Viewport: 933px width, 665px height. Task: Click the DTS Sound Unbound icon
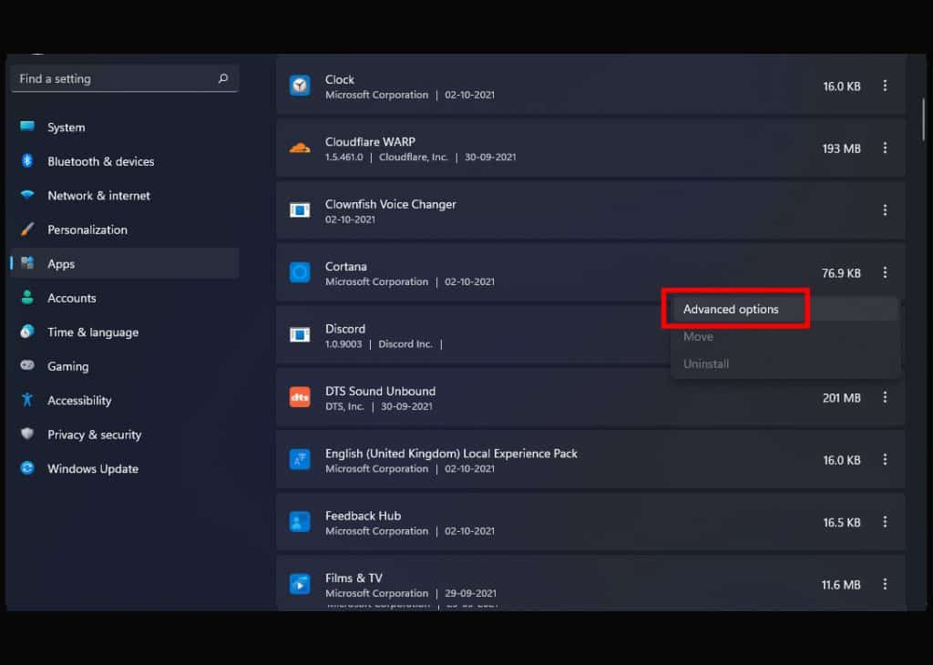pos(299,397)
